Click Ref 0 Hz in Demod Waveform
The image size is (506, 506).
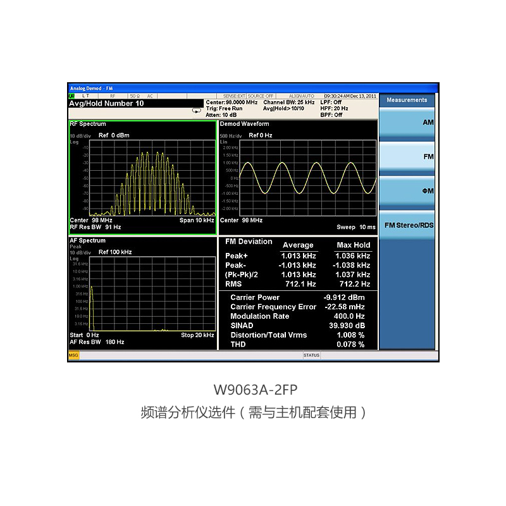pos(261,135)
